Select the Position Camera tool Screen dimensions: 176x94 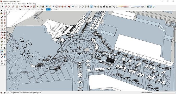click(x=2, y=61)
